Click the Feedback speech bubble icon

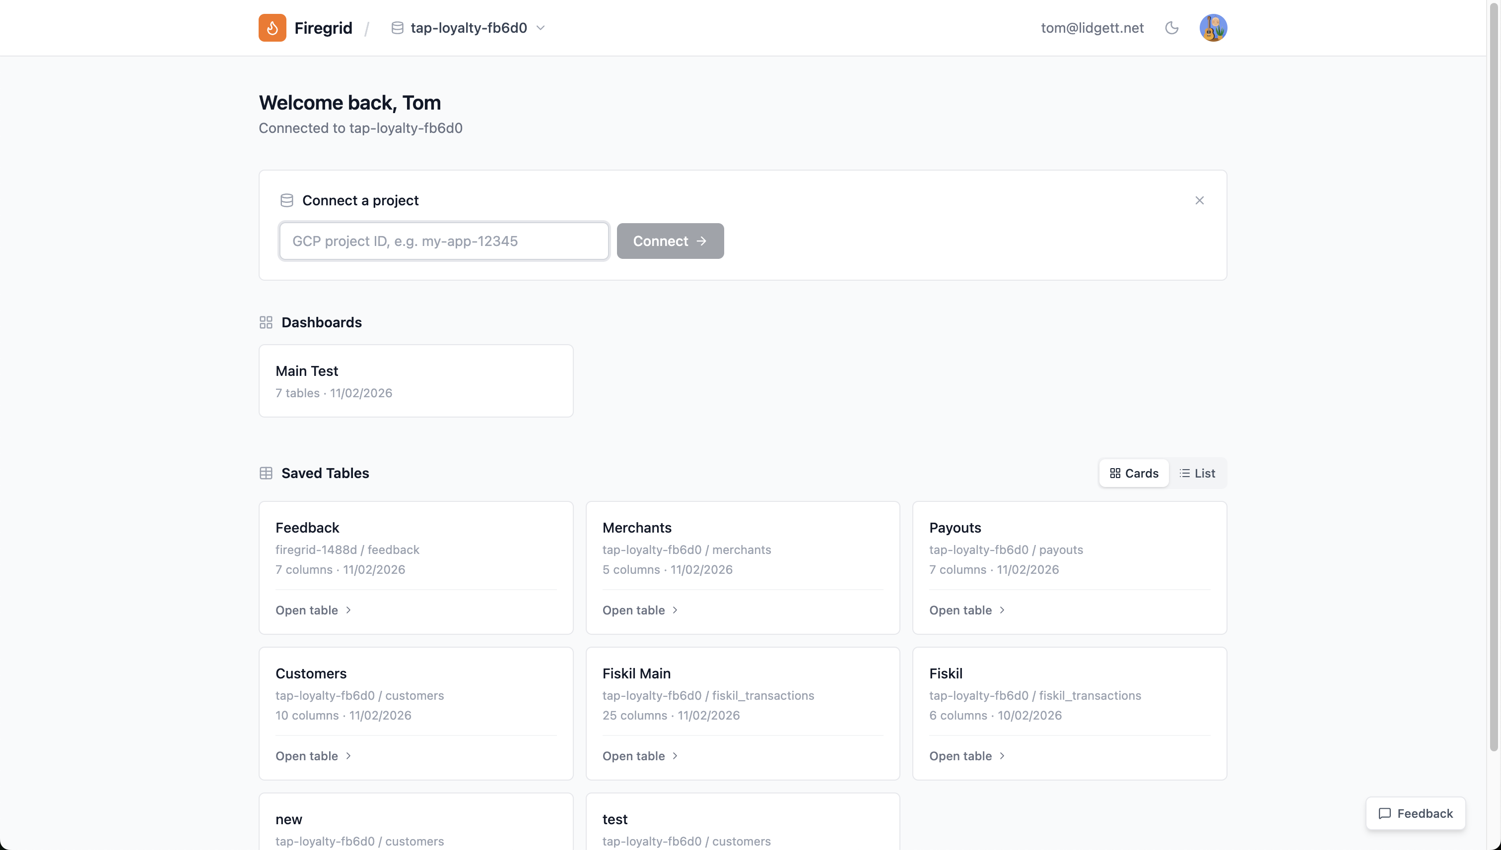pyautogui.click(x=1386, y=813)
